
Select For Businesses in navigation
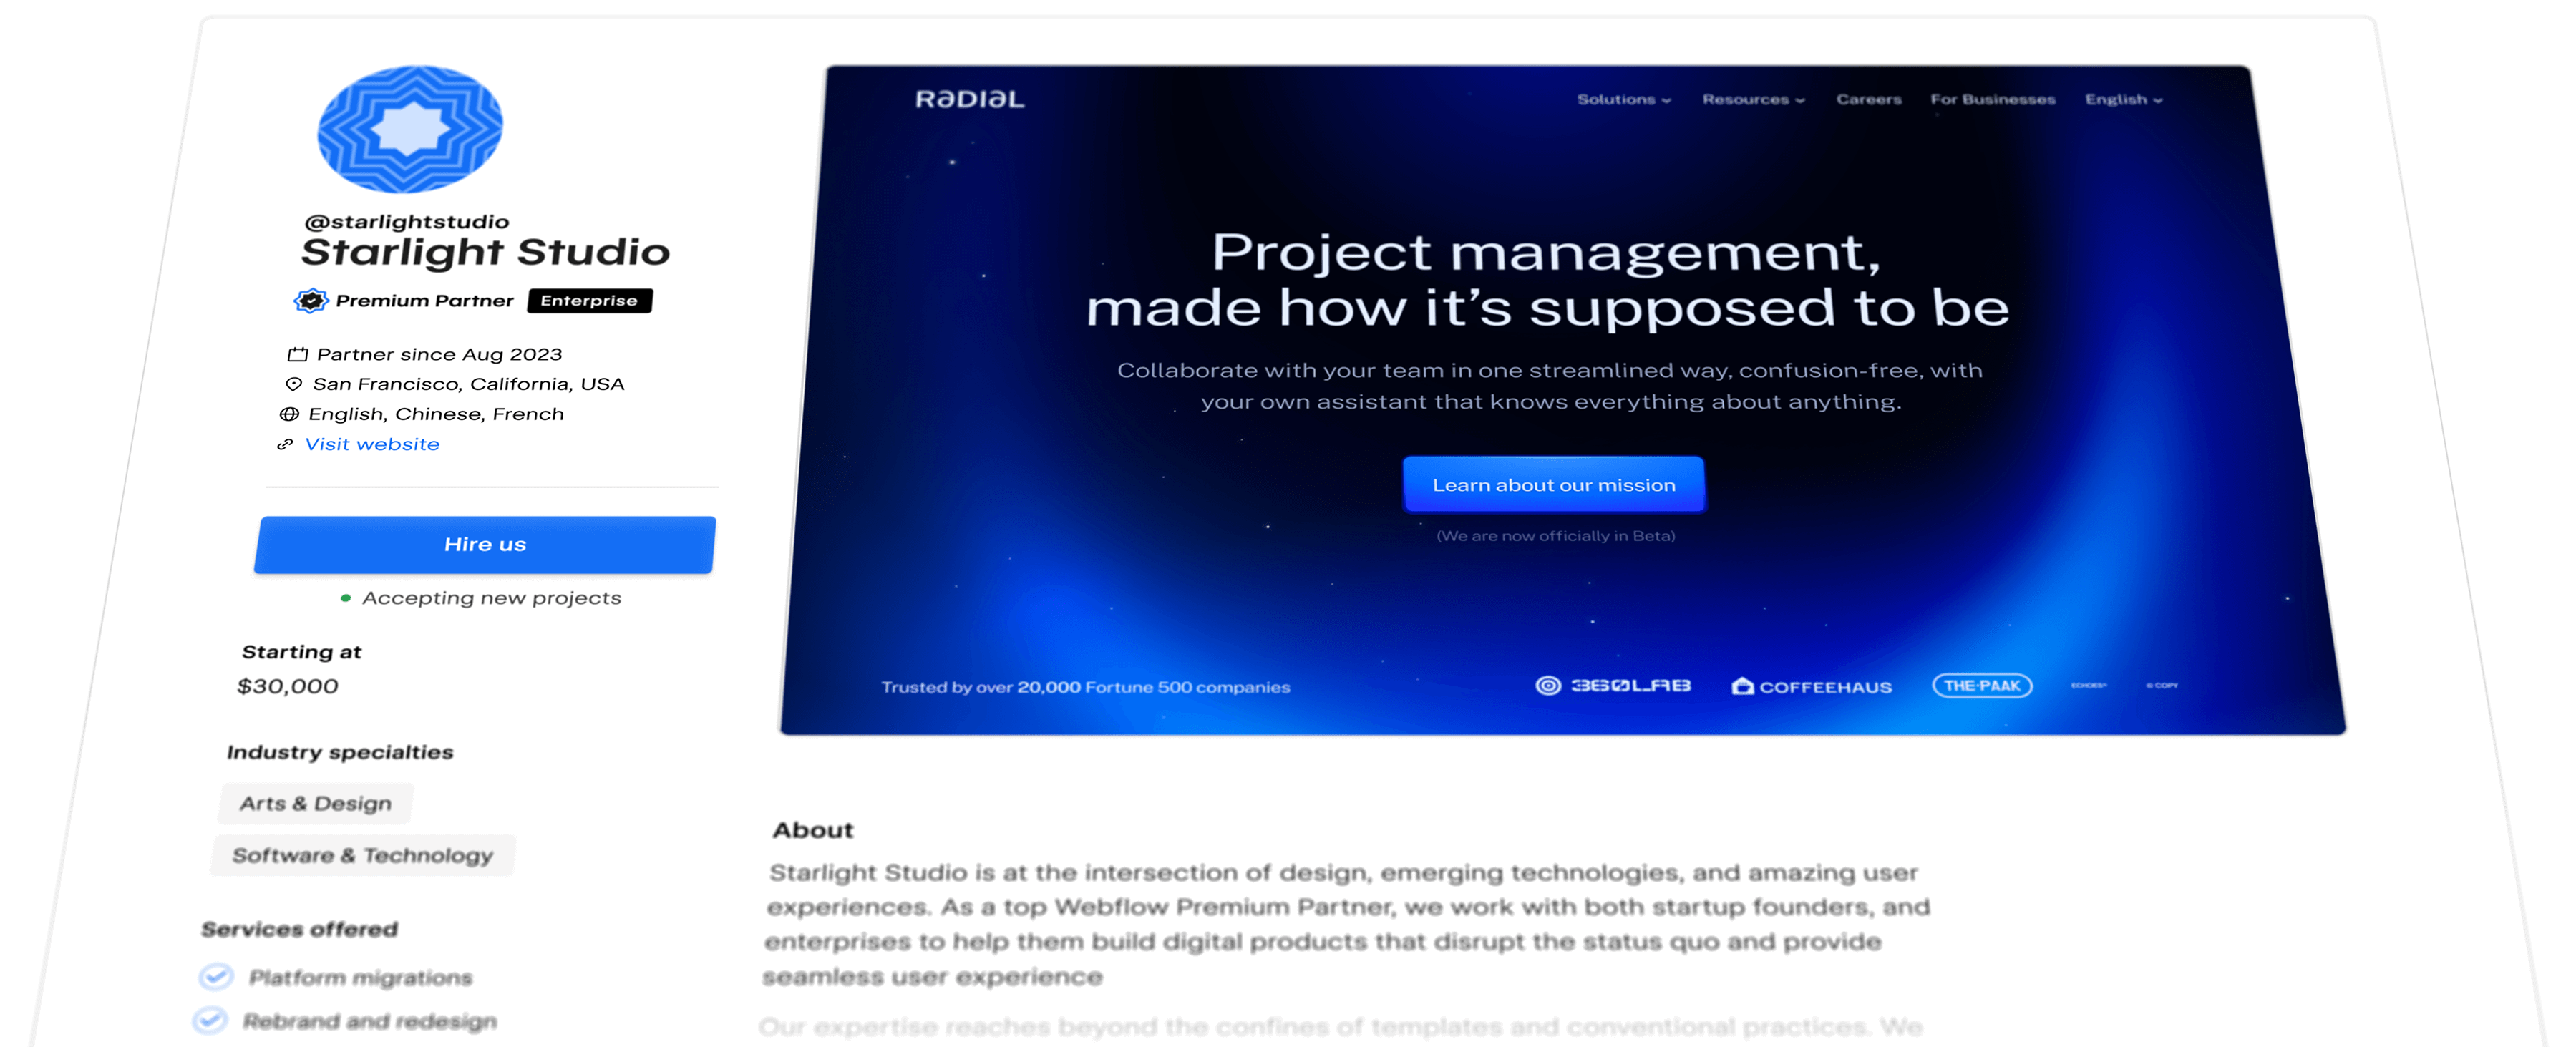(1992, 100)
